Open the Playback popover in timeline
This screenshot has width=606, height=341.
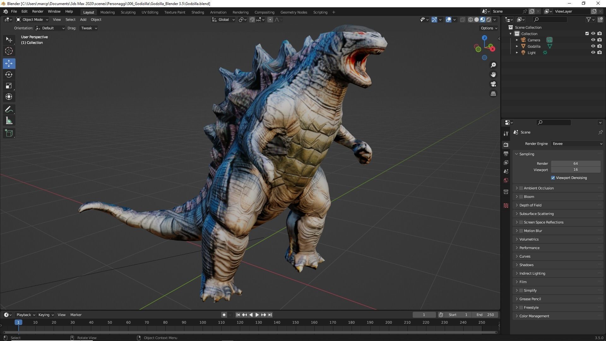coord(25,315)
